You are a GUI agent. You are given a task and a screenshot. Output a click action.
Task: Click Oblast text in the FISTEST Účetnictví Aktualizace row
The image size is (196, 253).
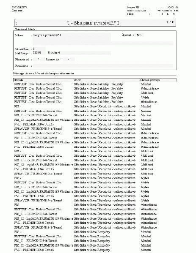tap(105, 209)
